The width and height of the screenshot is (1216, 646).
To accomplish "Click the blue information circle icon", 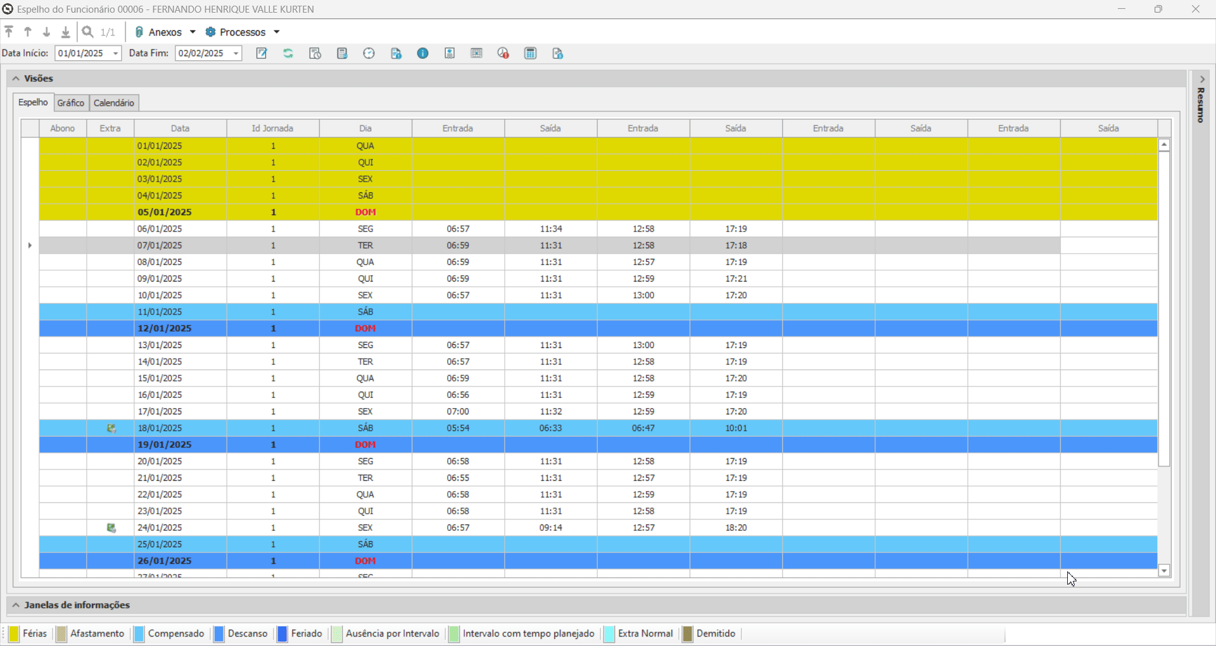I will [423, 53].
